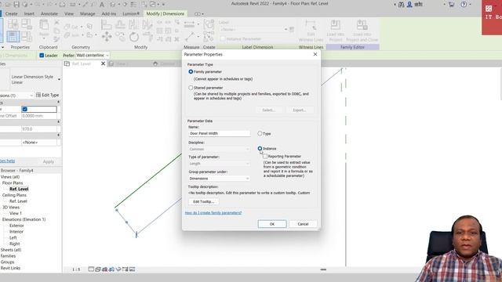Viewport: 502px width, 282px height.
Task: Open the Create ribbon tab
Action: coord(11,14)
